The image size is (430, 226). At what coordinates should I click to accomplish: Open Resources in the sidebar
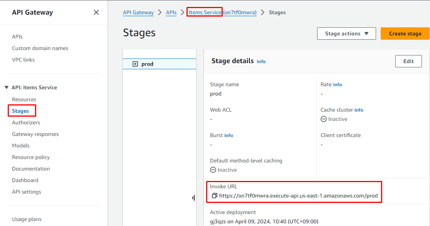coord(24,99)
